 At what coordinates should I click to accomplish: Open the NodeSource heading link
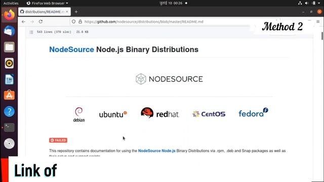[71, 50]
